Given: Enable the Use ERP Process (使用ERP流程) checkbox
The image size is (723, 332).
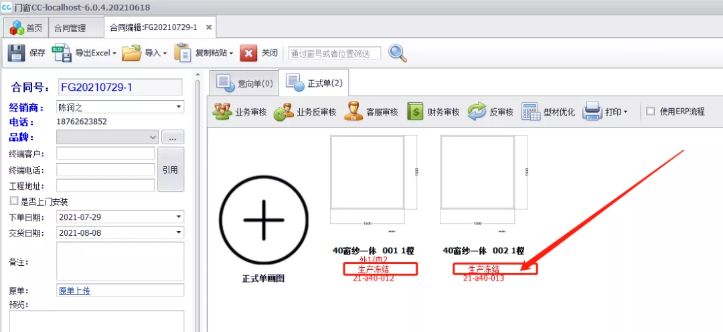Looking at the screenshot, I should 650,112.
